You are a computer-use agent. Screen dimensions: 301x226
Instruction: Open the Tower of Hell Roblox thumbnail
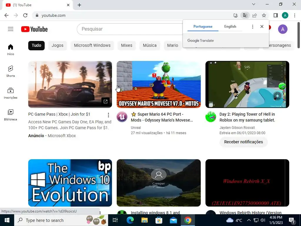tap(247, 84)
